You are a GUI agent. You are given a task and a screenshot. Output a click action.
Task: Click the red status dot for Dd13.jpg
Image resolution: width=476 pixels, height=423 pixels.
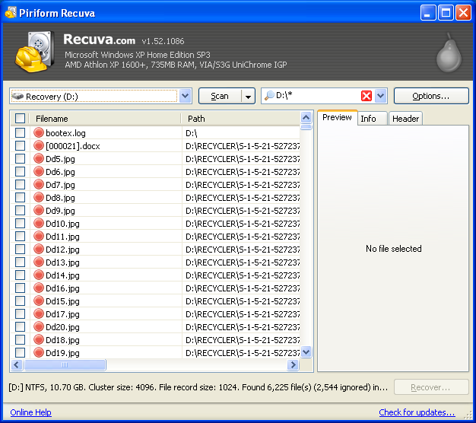(x=39, y=262)
